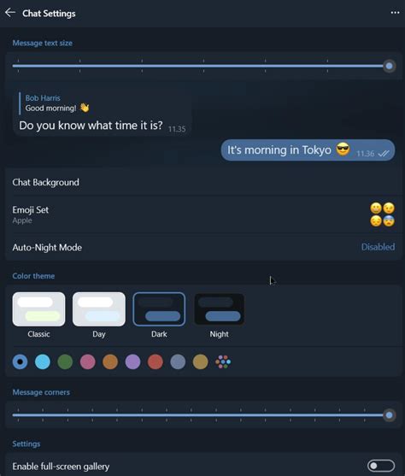The height and width of the screenshot is (476, 405).
Task: Toggle Enable full-screen gallery switch
Action: point(381,466)
